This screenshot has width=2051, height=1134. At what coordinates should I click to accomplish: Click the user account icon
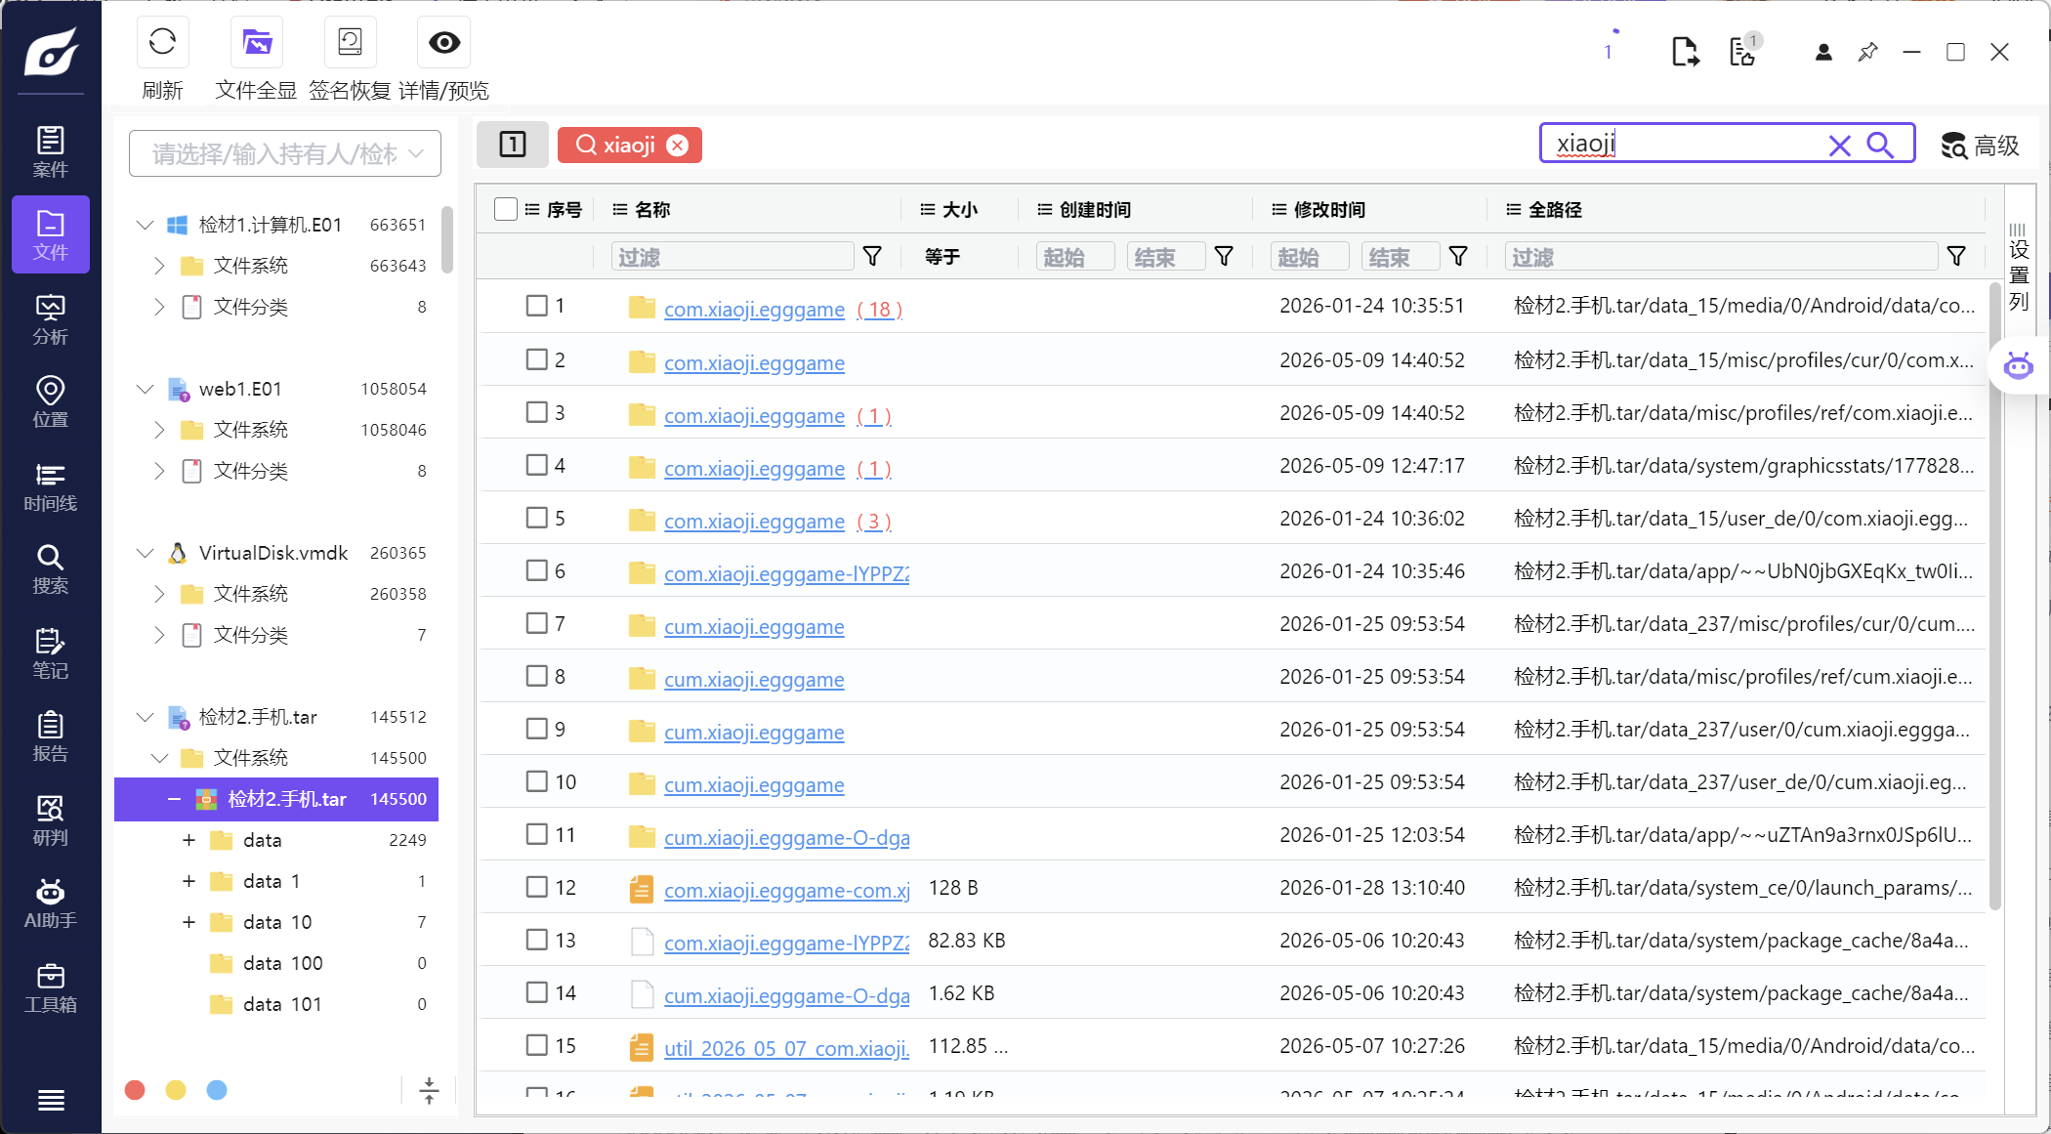pyautogui.click(x=1823, y=52)
